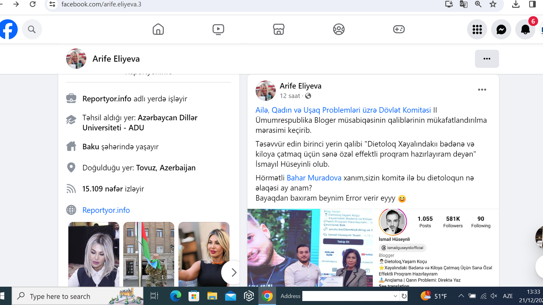543x305 pixels.
Task: Click Arife Eliyeva profile picture in header
Action: point(76,59)
